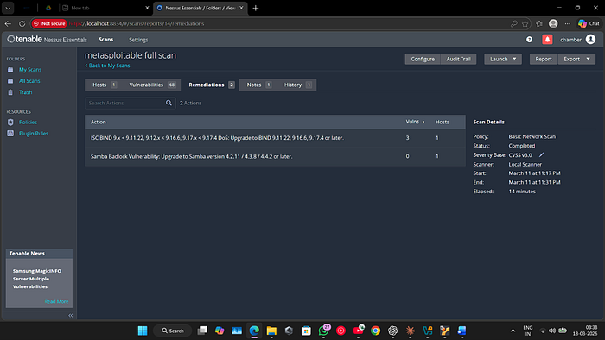
Task: Click the Not secure badge
Action: point(49,23)
